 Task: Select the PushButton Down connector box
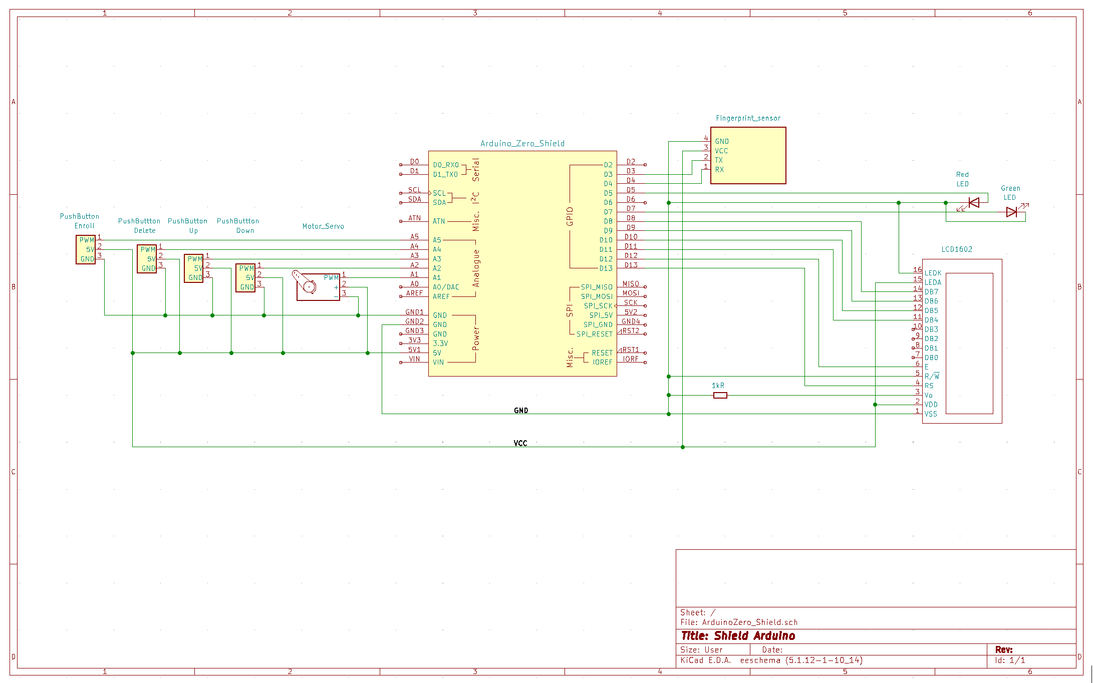pyautogui.click(x=245, y=278)
